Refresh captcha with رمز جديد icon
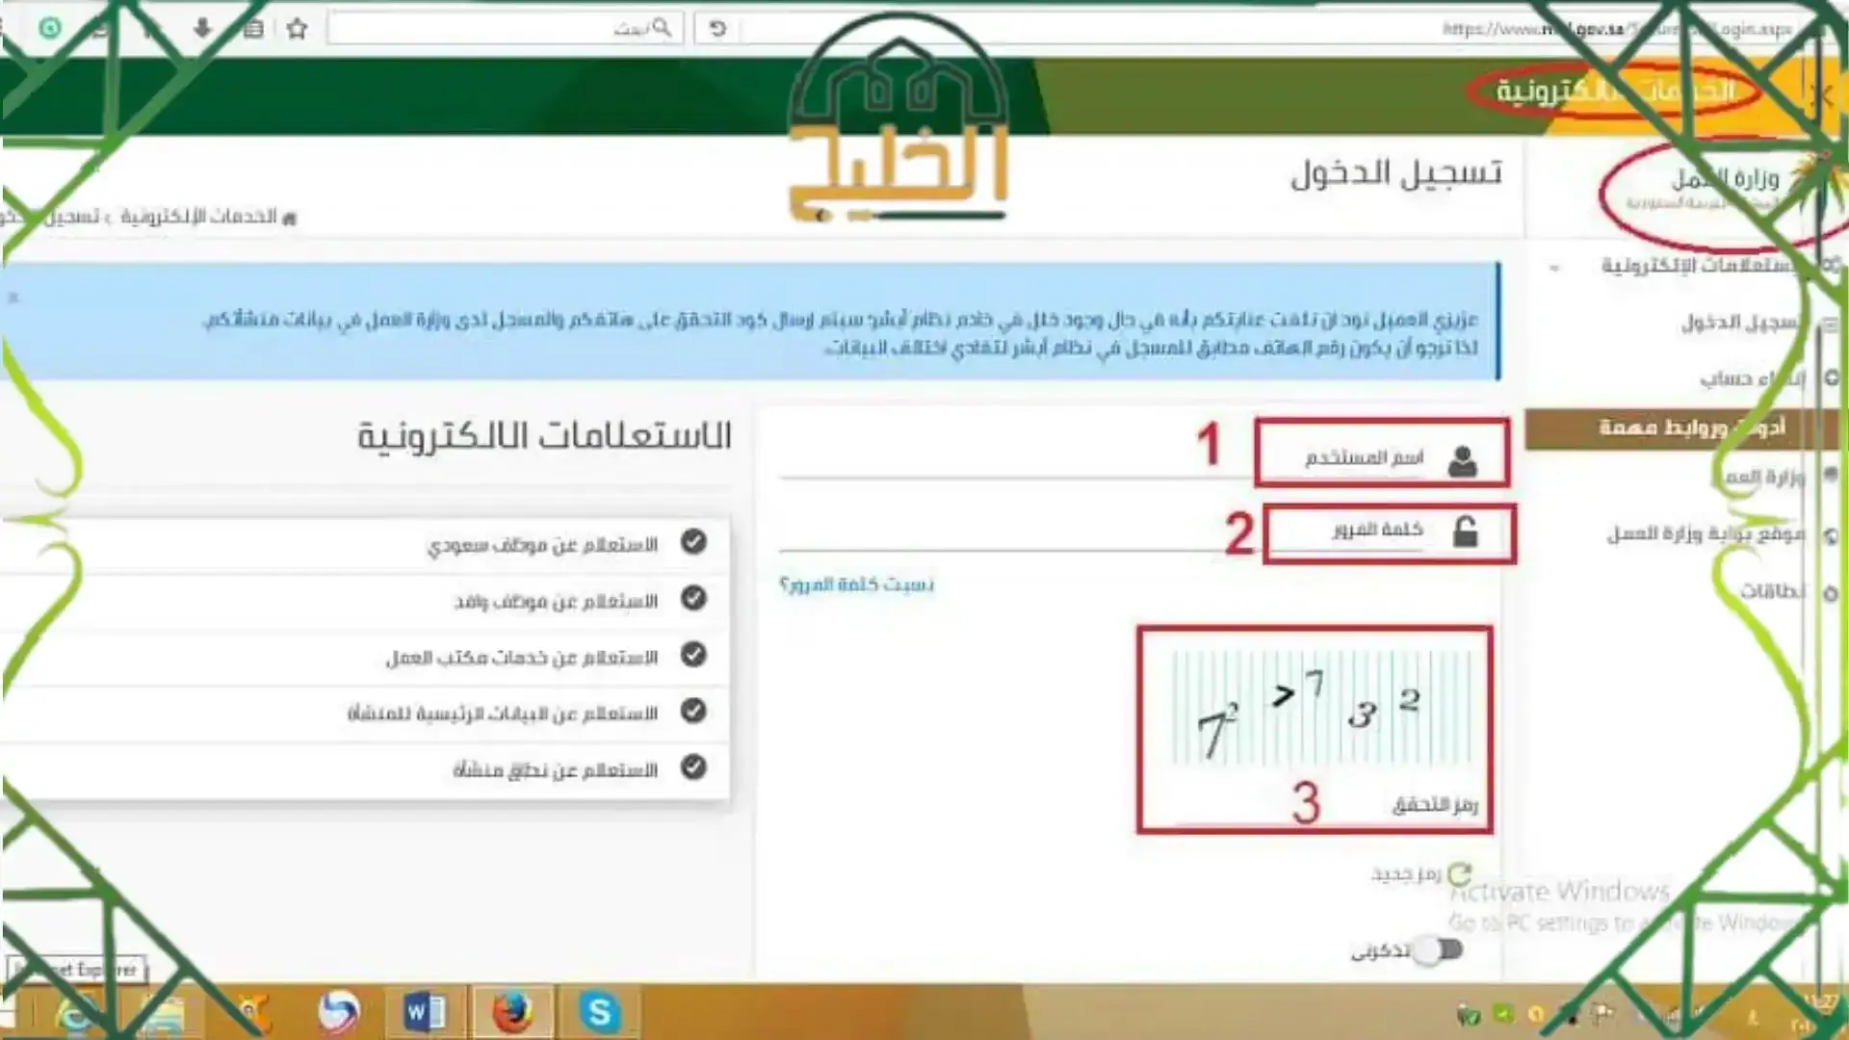The width and height of the screenshot is (1849, 1040). pyautogui.click(x=1459, y=873)
